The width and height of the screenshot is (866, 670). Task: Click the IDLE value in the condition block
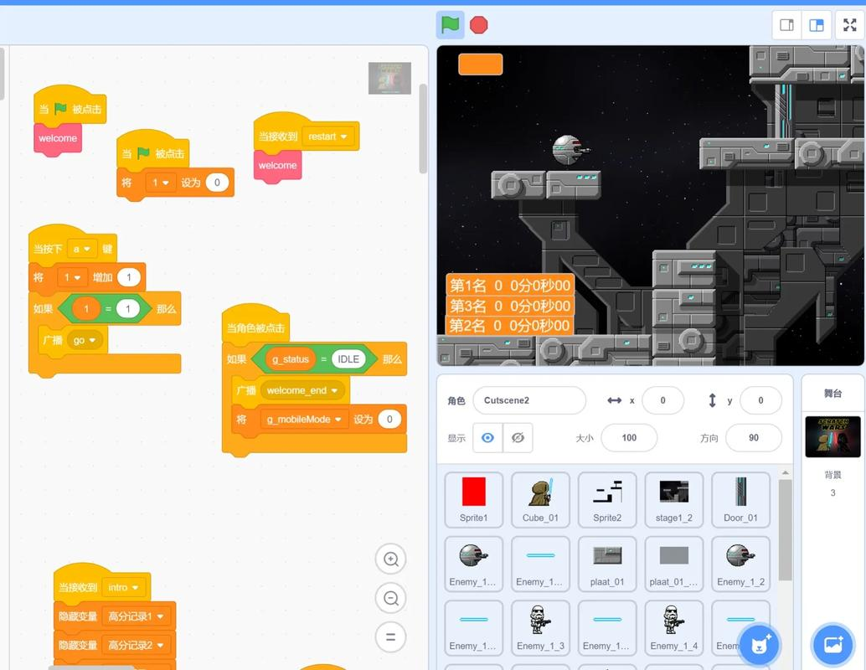point(348,359)
